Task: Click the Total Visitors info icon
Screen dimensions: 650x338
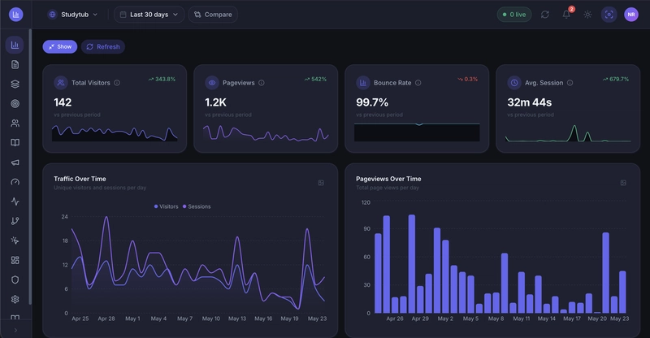Action: pyautogui.click(x=117, y=83)
